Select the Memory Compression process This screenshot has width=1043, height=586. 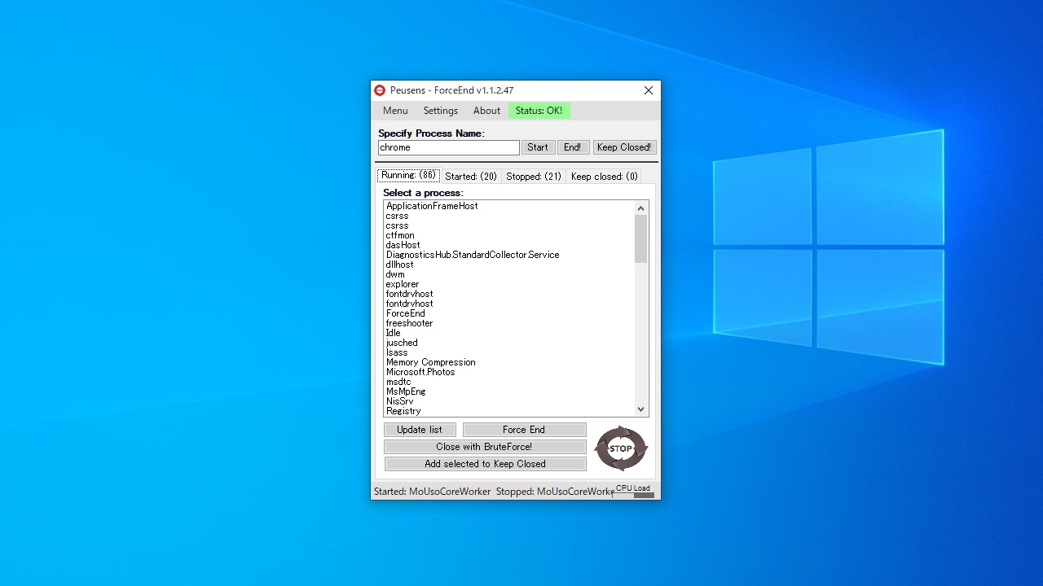431,362
